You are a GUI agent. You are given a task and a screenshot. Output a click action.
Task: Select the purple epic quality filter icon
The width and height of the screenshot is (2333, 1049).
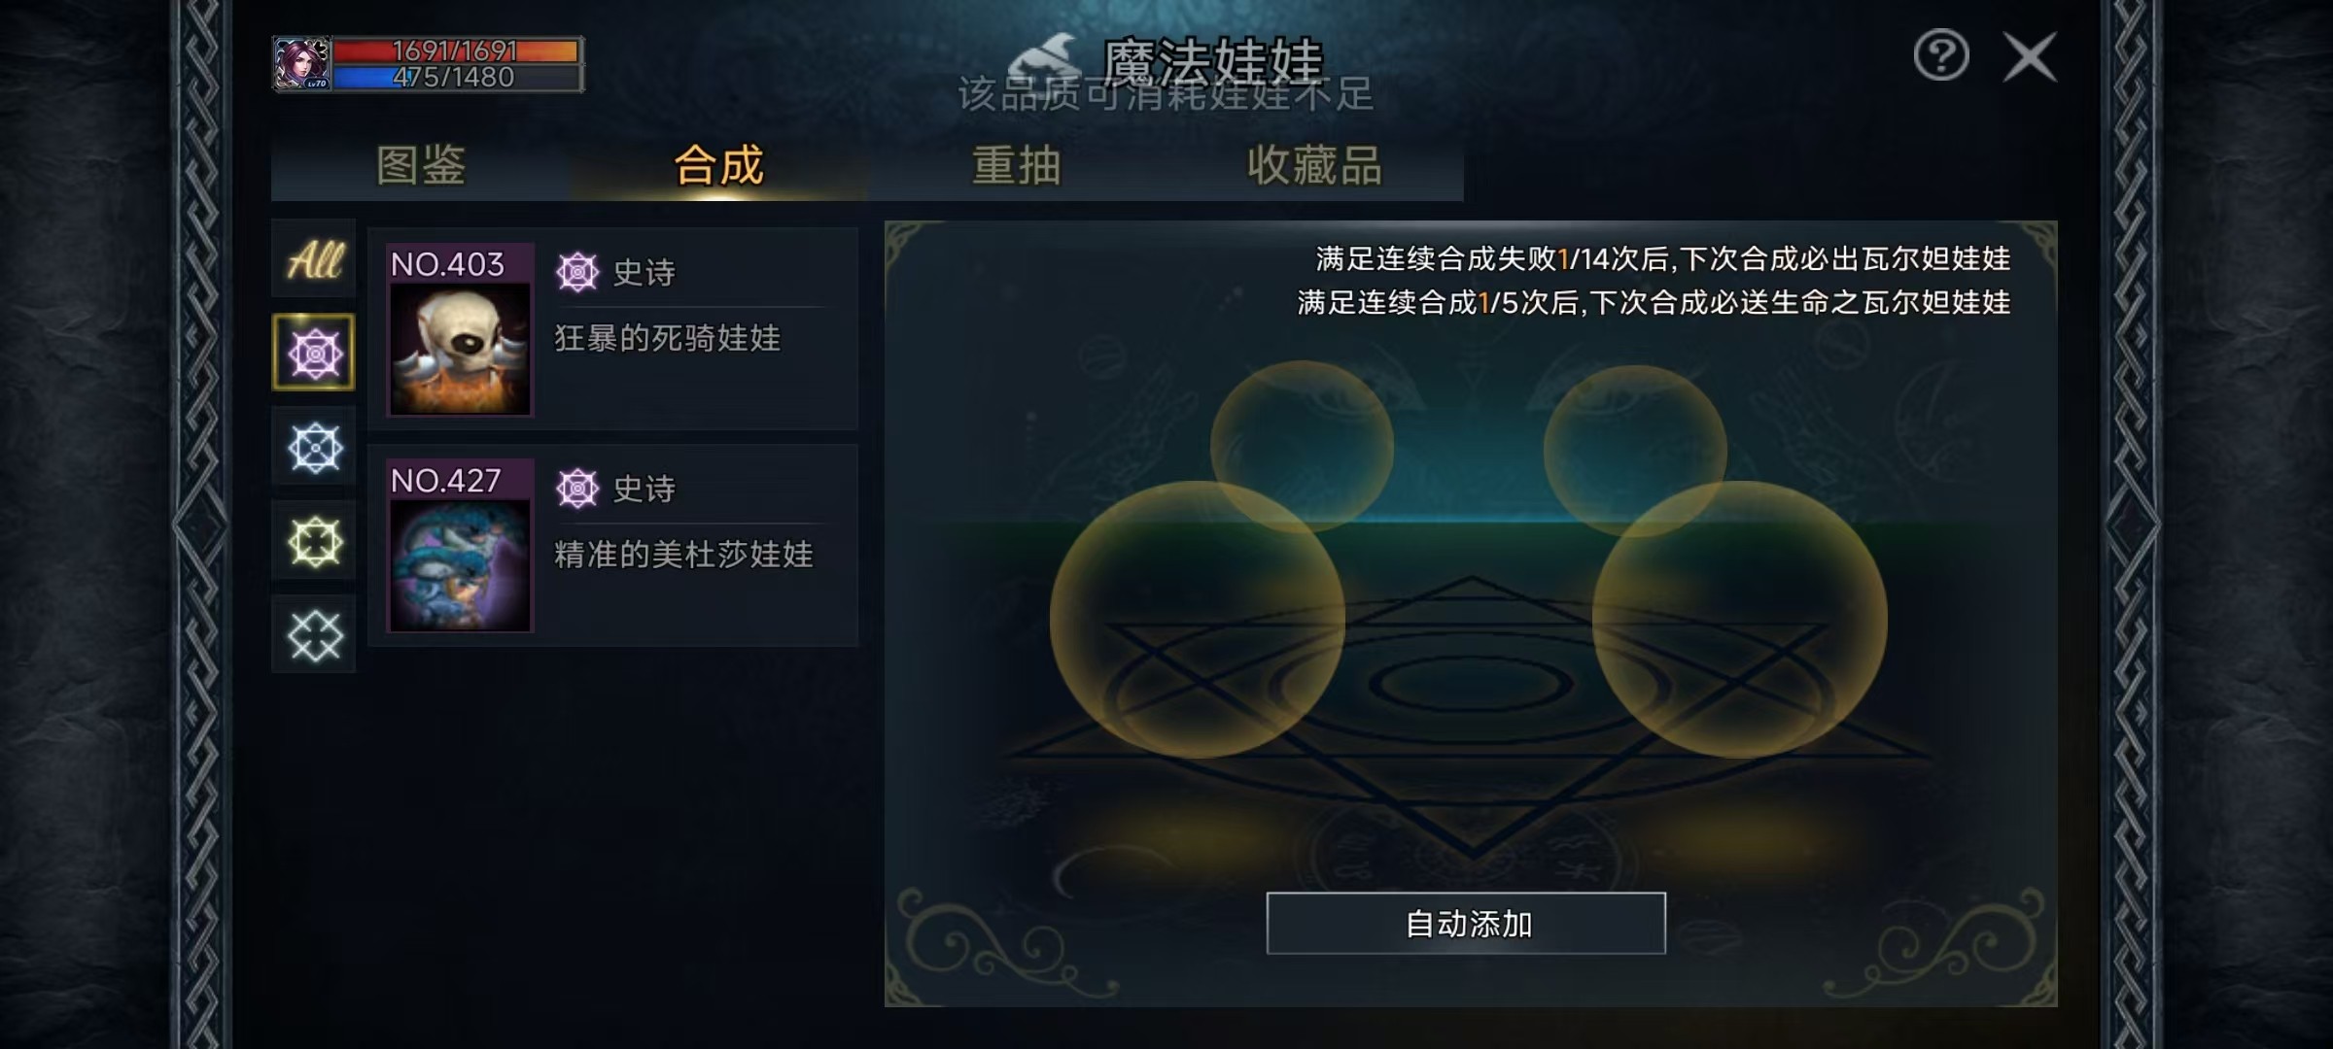click(314, 353)
